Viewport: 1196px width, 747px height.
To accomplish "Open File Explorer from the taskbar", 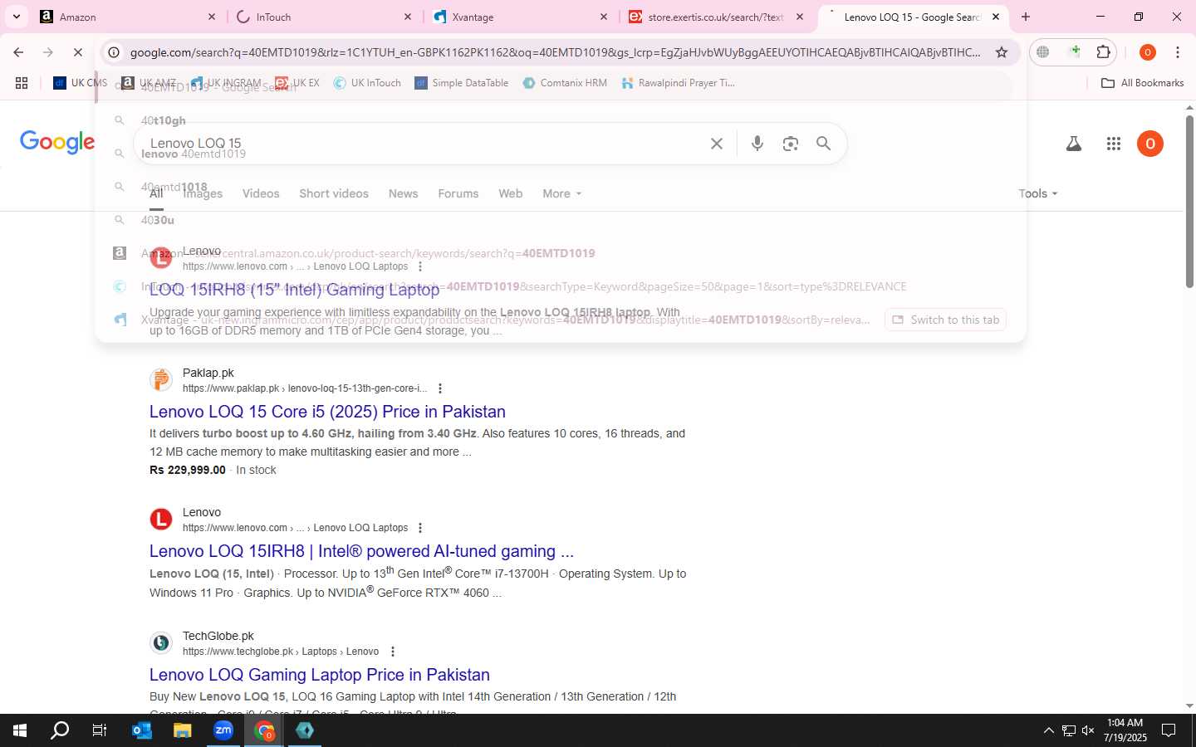I will pos(183,730).
